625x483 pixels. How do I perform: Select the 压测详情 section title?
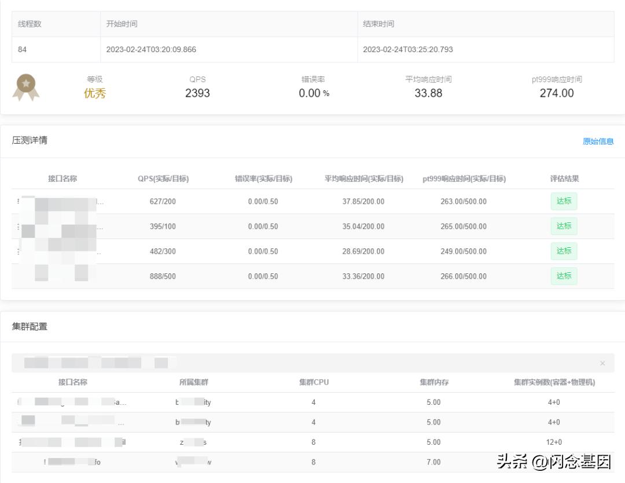click(30, 140)
